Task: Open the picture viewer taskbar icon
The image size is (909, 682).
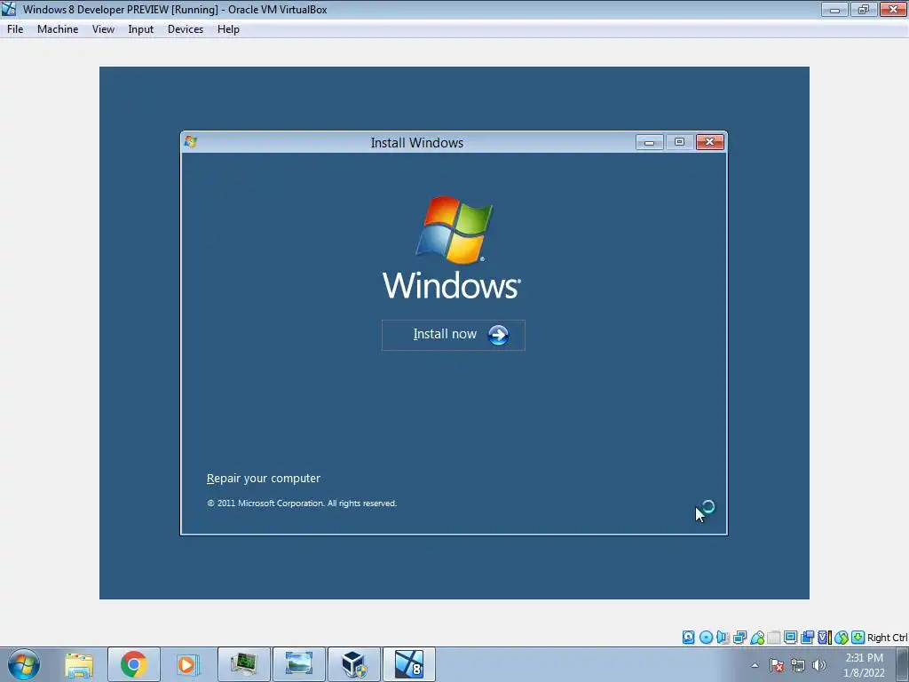Action: coord(298,664)
